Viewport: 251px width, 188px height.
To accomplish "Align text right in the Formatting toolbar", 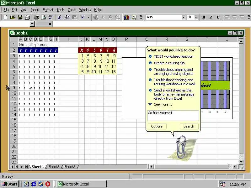I will coord(242,17).
